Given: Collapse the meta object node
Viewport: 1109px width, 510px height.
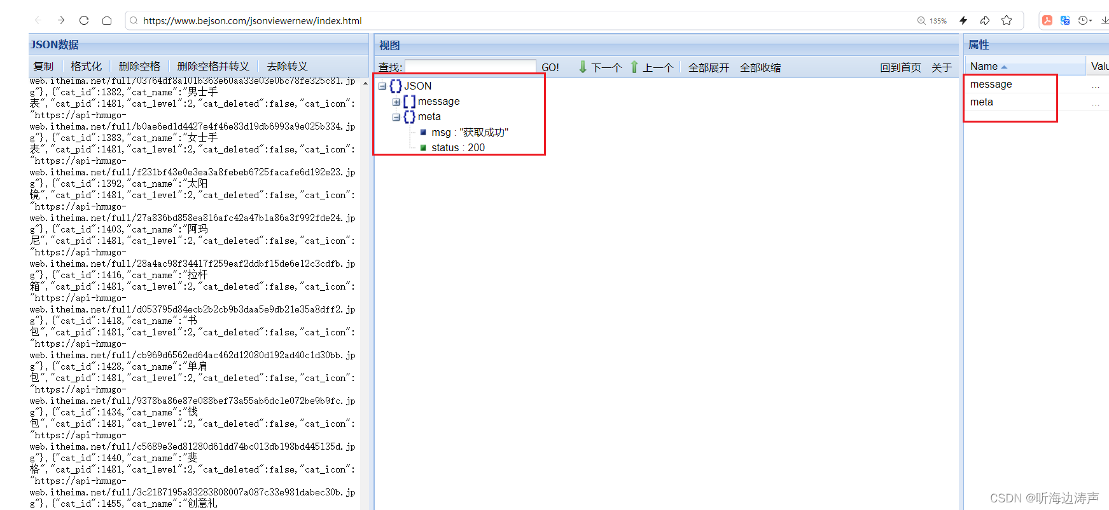Looking at the screenshot, I should click(396, 117).
